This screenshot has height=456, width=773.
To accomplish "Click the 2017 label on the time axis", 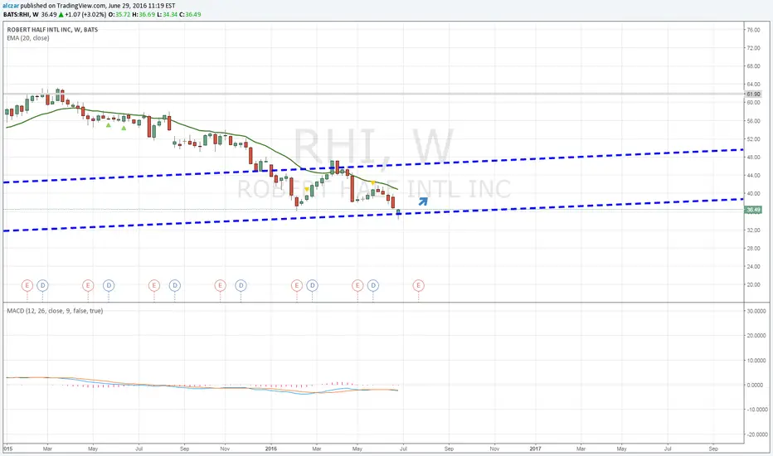I will tap(535, 449).
